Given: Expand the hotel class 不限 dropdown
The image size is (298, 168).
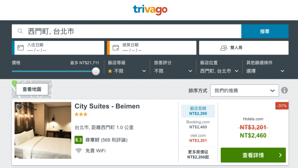Looking at the screenshot, I should point(127,71).
